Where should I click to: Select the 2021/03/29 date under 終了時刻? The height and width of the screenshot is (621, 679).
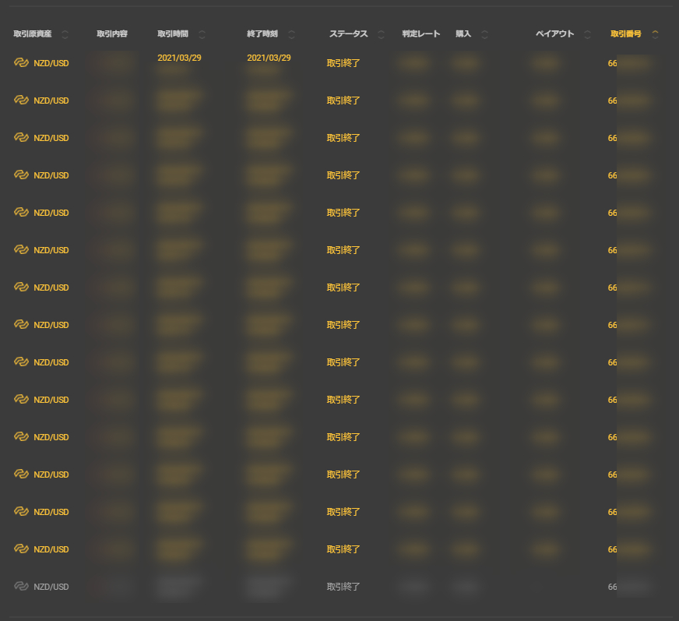point(269,58)
